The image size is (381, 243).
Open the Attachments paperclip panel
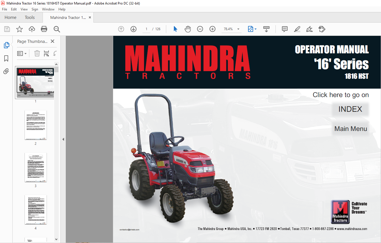(x=6, y=71)
